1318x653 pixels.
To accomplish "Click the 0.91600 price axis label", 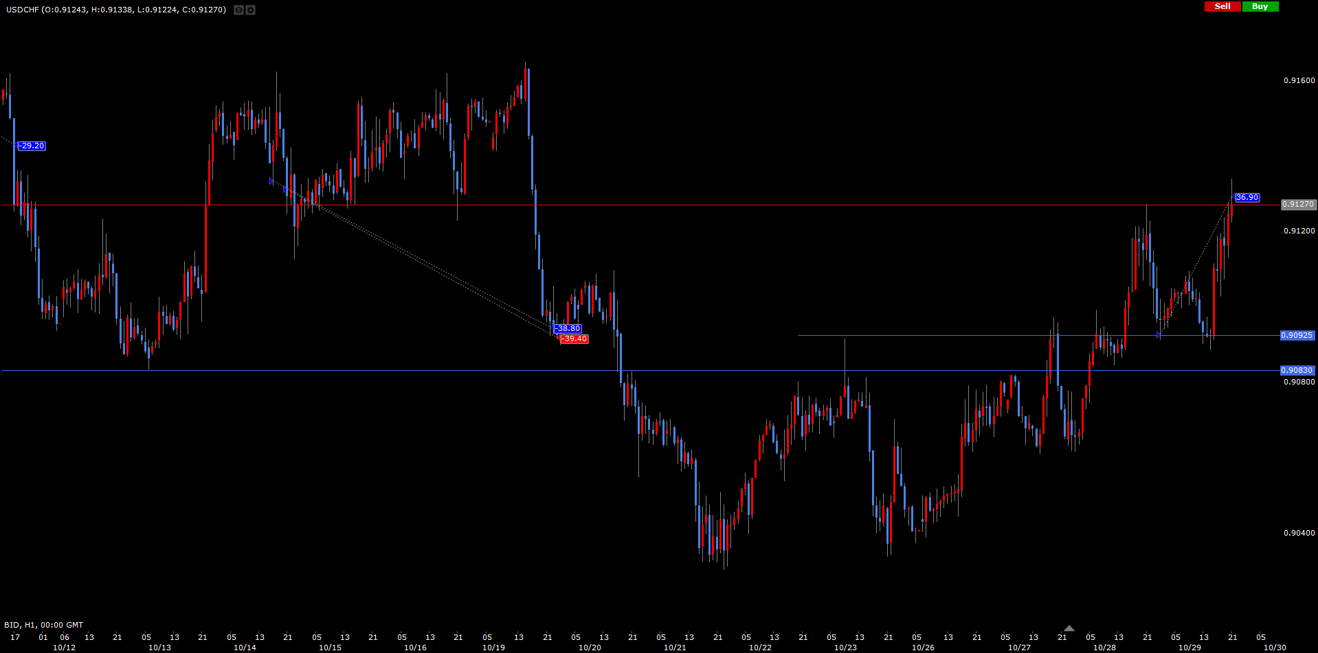I will (1299, 80).
